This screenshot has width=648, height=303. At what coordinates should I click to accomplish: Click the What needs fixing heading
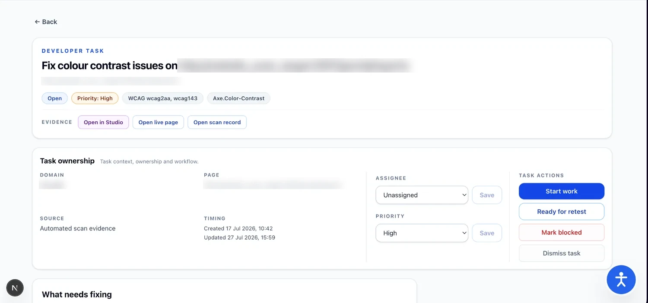pos(77,294)
